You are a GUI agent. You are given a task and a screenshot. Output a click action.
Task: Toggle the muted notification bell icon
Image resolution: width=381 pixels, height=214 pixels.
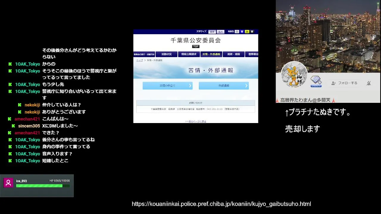tap(368, 83)
